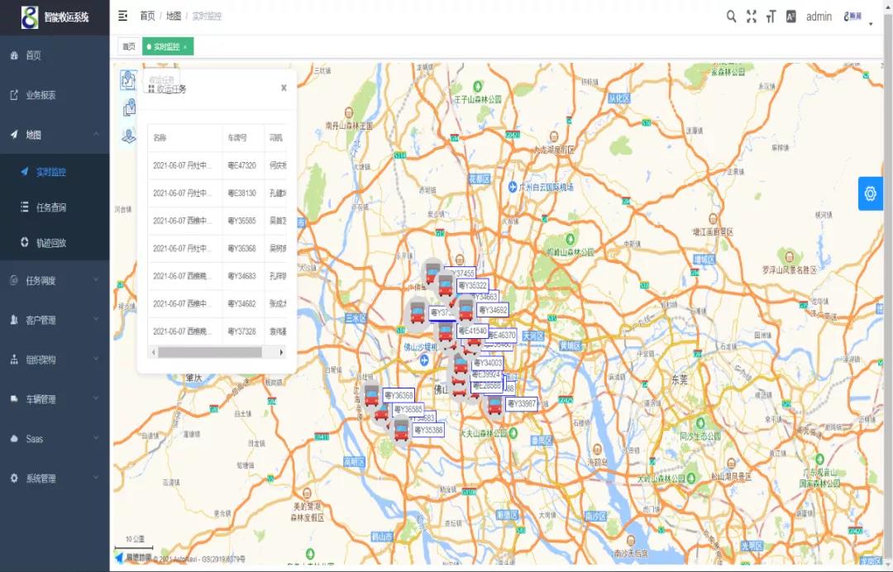
Task: Click the 东莞 city label on map
Action: tap(680, 379)
